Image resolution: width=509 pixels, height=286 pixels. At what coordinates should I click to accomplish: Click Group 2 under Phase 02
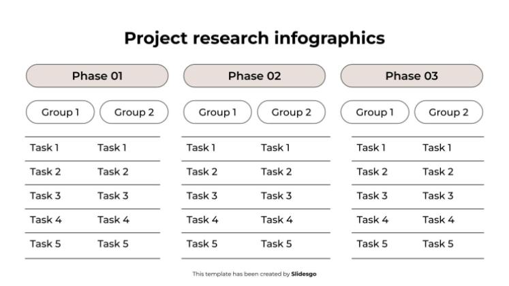point(291,112)
